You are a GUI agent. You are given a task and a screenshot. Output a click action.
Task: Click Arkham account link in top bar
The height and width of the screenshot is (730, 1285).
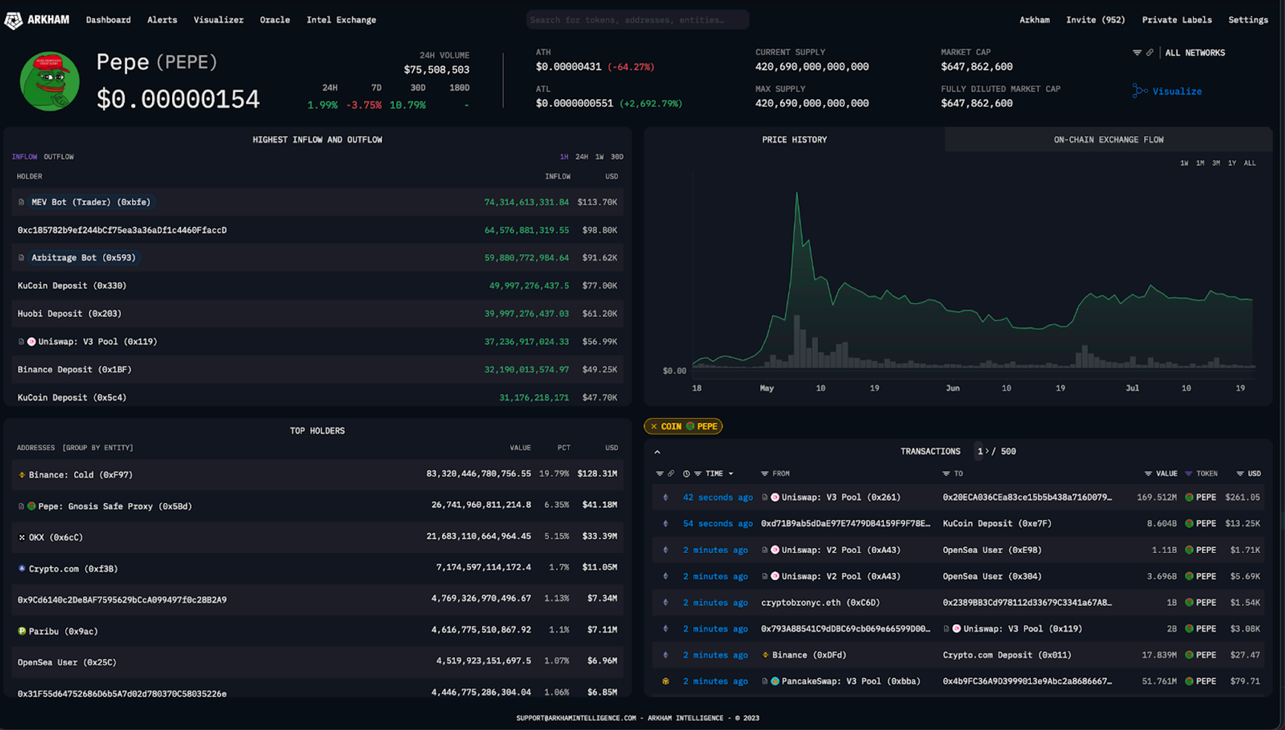(x=1035, y=20)
